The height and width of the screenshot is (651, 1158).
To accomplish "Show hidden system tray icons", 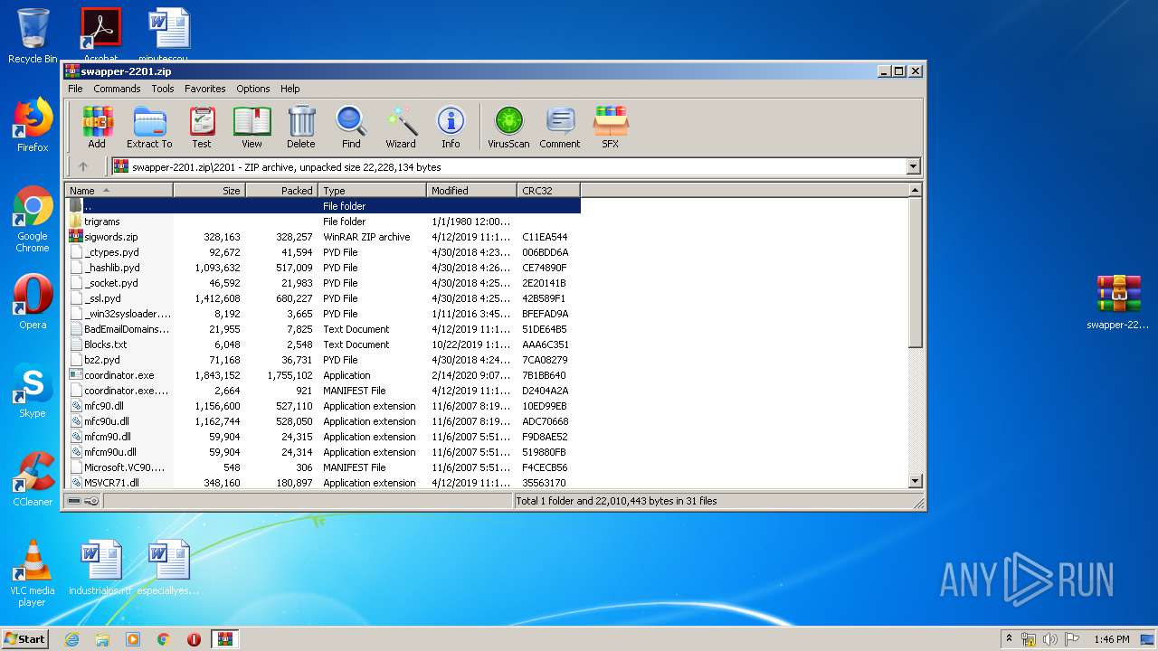I will [x=1009, y=639].
